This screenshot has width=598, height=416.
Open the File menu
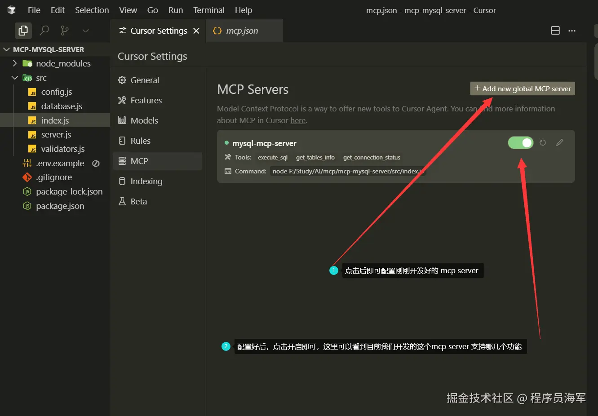34,10
